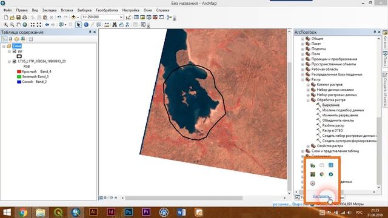
Task: List layers by drawing order
Action: pos(4,39)
